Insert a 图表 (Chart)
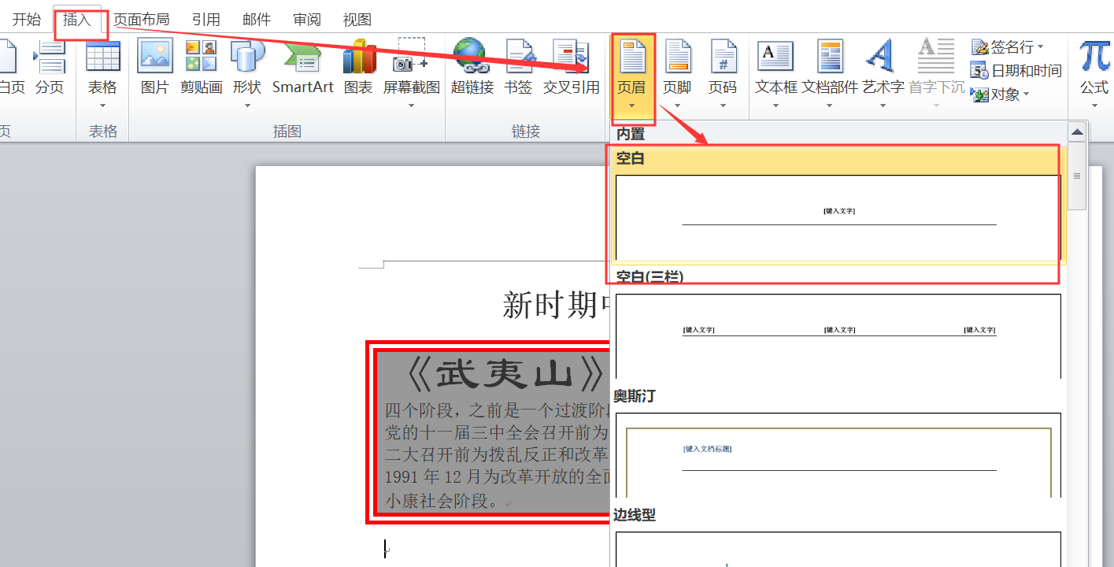Viewport: 1114px width, 567px height. click(358, 69)
